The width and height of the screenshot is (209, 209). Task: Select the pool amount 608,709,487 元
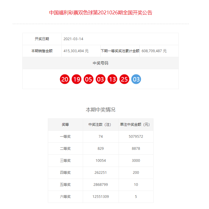coord(154,51)
